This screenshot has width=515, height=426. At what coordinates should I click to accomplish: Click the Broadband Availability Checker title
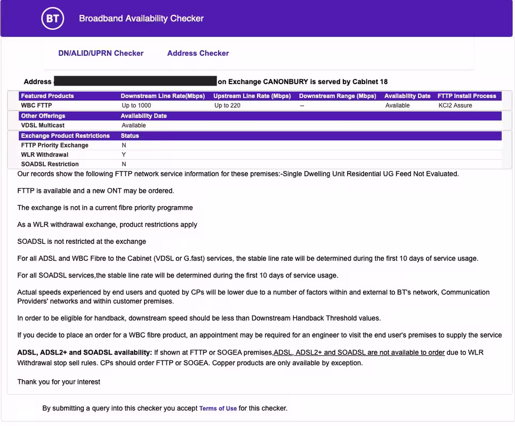pyautogui.click(x=141, y=18)
